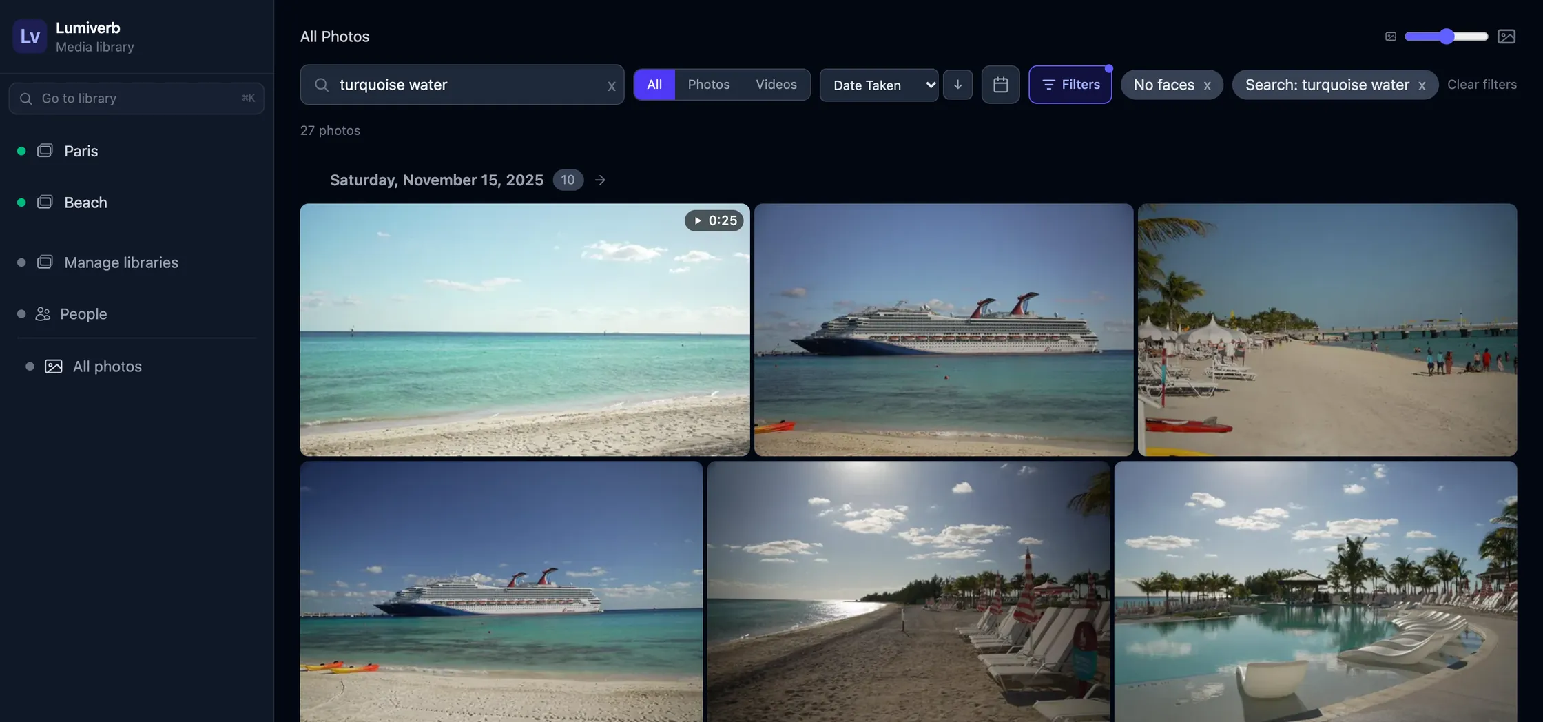The width and height of the screenshot is (1543, 722).
Task: Open Manage libraries
Action: 121,262
